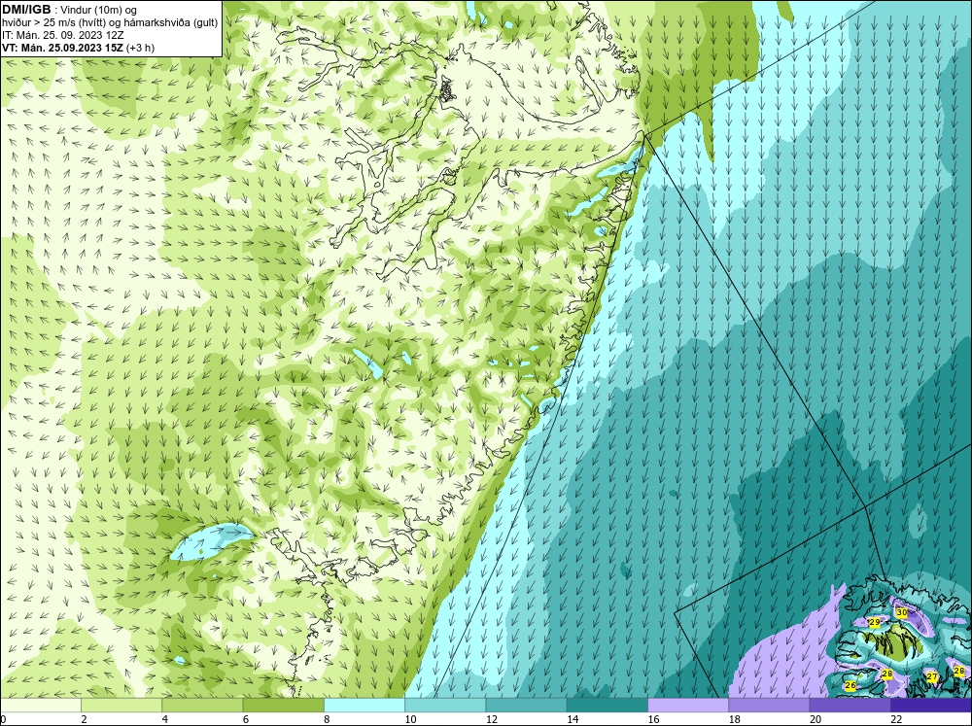
Task: Click the 0–2 m/s pale yellow legend swatch
Action: [40, 706]
